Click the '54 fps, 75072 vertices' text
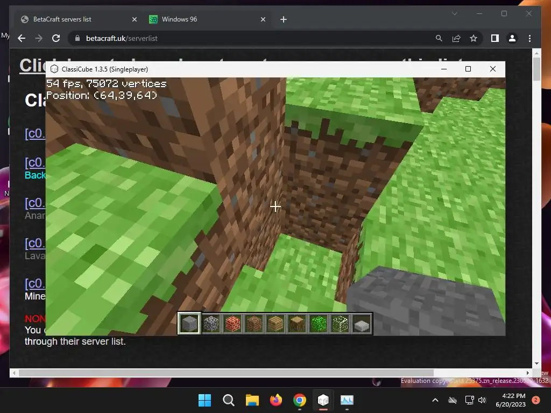551x413 pixels. coord(106,83)
